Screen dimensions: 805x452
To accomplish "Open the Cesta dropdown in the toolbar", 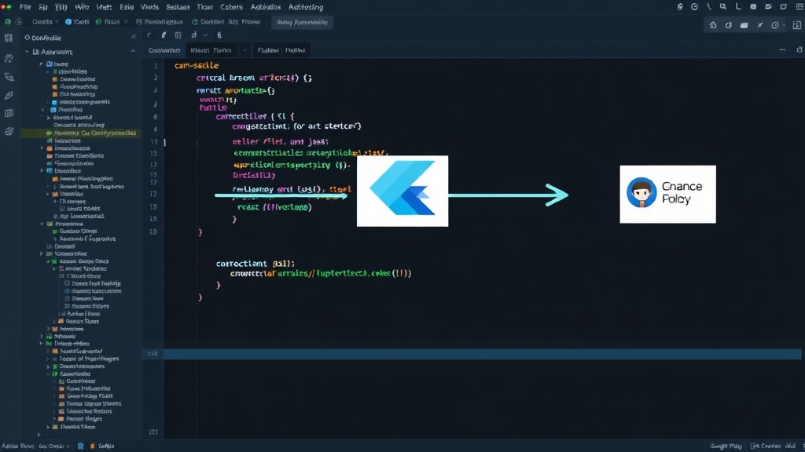I will pyautogui.click(x=45, y=22).
